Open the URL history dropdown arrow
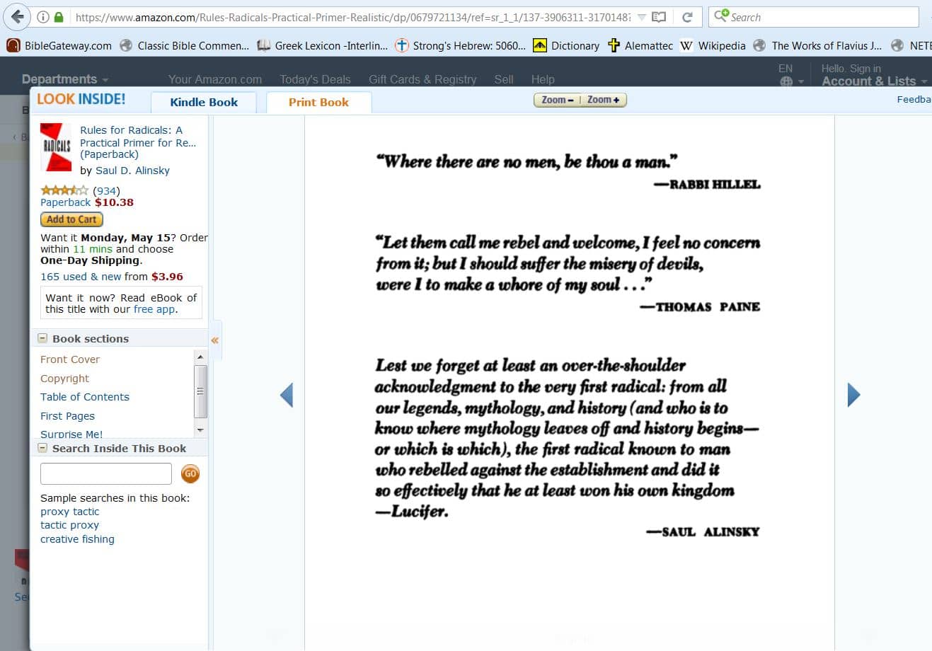The width and height of the screenshot is (932, 651). click(642, 17)
